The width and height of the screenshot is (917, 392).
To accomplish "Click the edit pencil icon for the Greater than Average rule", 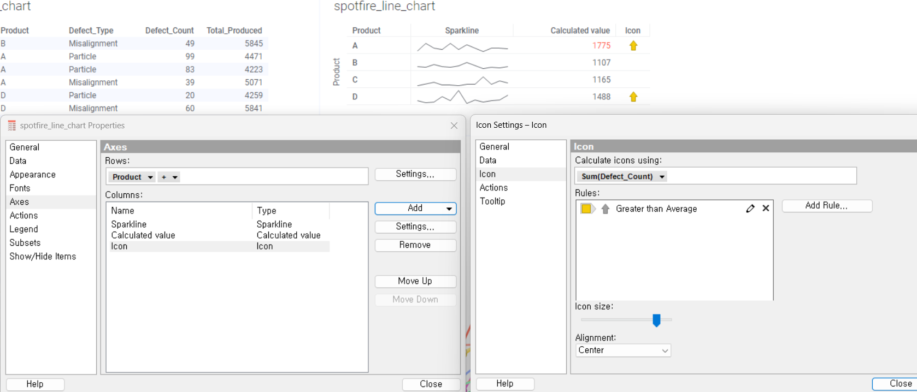I will tap(750, 209).
